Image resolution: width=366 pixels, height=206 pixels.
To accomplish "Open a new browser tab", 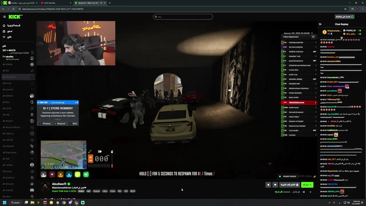I will click(110, 3).
